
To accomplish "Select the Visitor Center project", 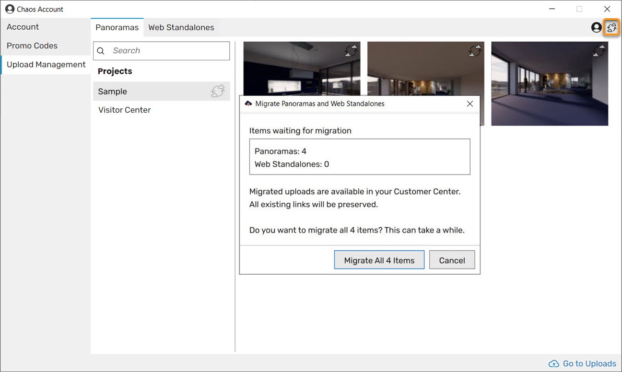I will tap(161, 110).
